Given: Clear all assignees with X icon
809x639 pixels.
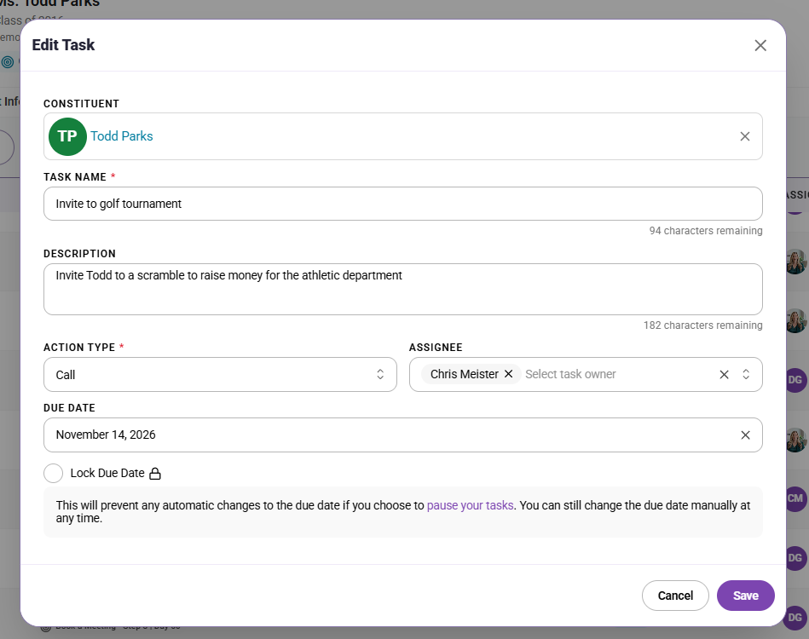Looking at the screenshot, I should [x=724, y=374].
